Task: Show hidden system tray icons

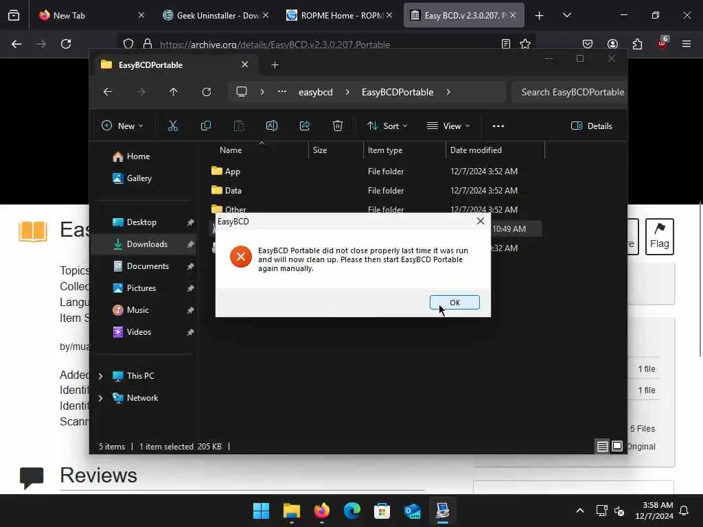Action: pyautogui.click(x=579, y=511)
